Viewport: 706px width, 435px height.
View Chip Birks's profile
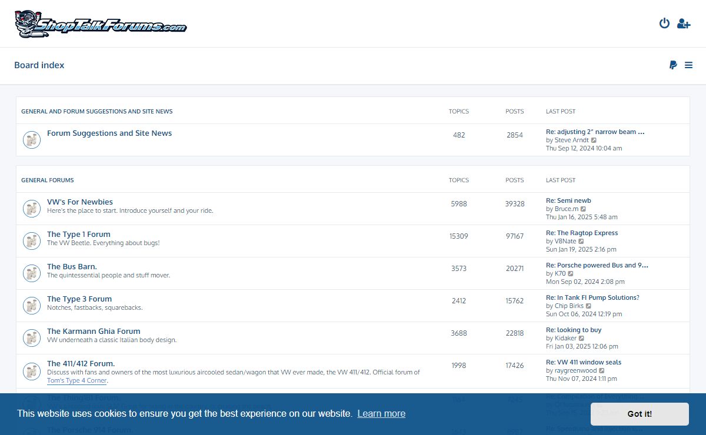tap(569, 306)
